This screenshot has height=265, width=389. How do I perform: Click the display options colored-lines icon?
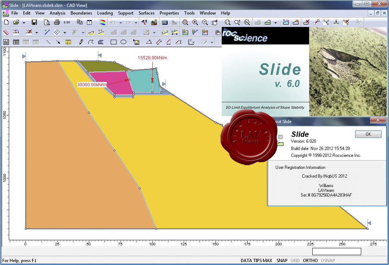click(x=102, y=23)
